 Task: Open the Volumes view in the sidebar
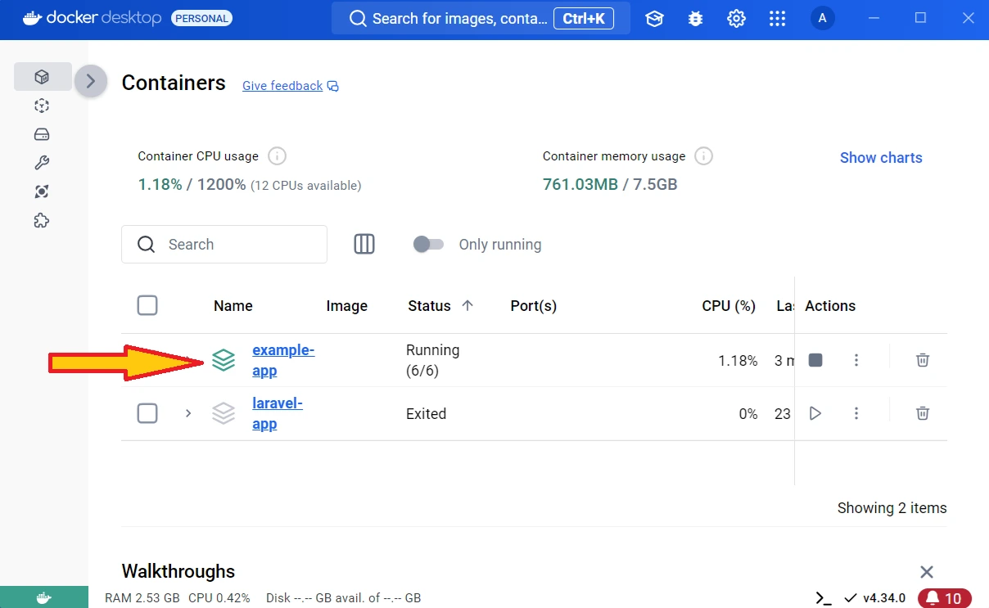(43, 134)
